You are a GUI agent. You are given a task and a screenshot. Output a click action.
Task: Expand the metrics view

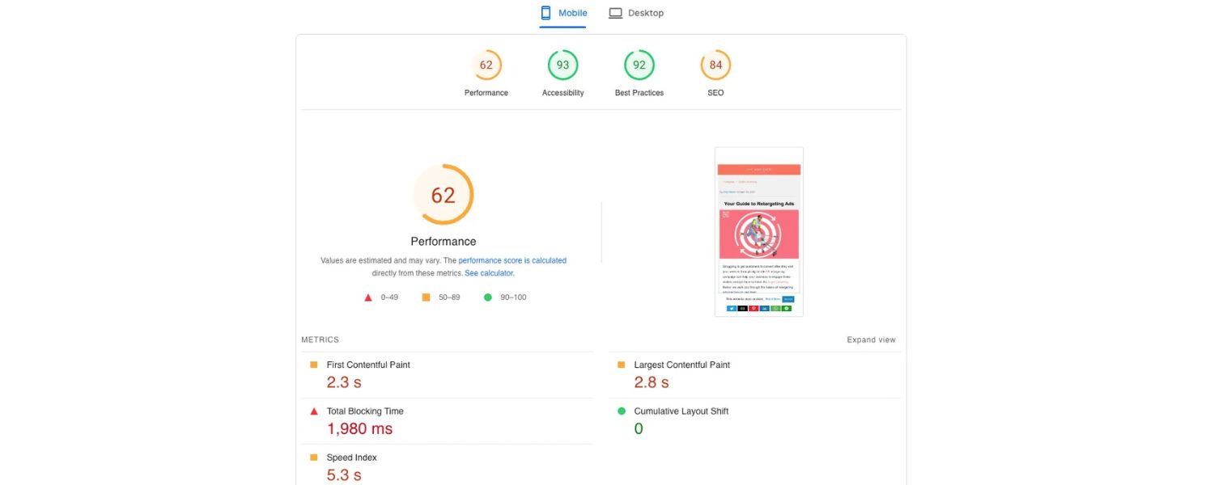tap(871, 340)
